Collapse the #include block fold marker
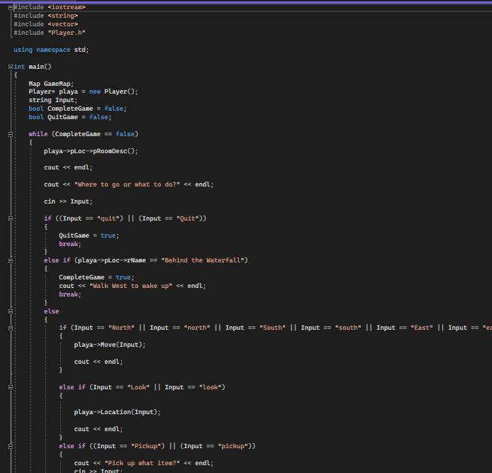The height and width of the screenshot is (473, 492). tap(11, 8)
